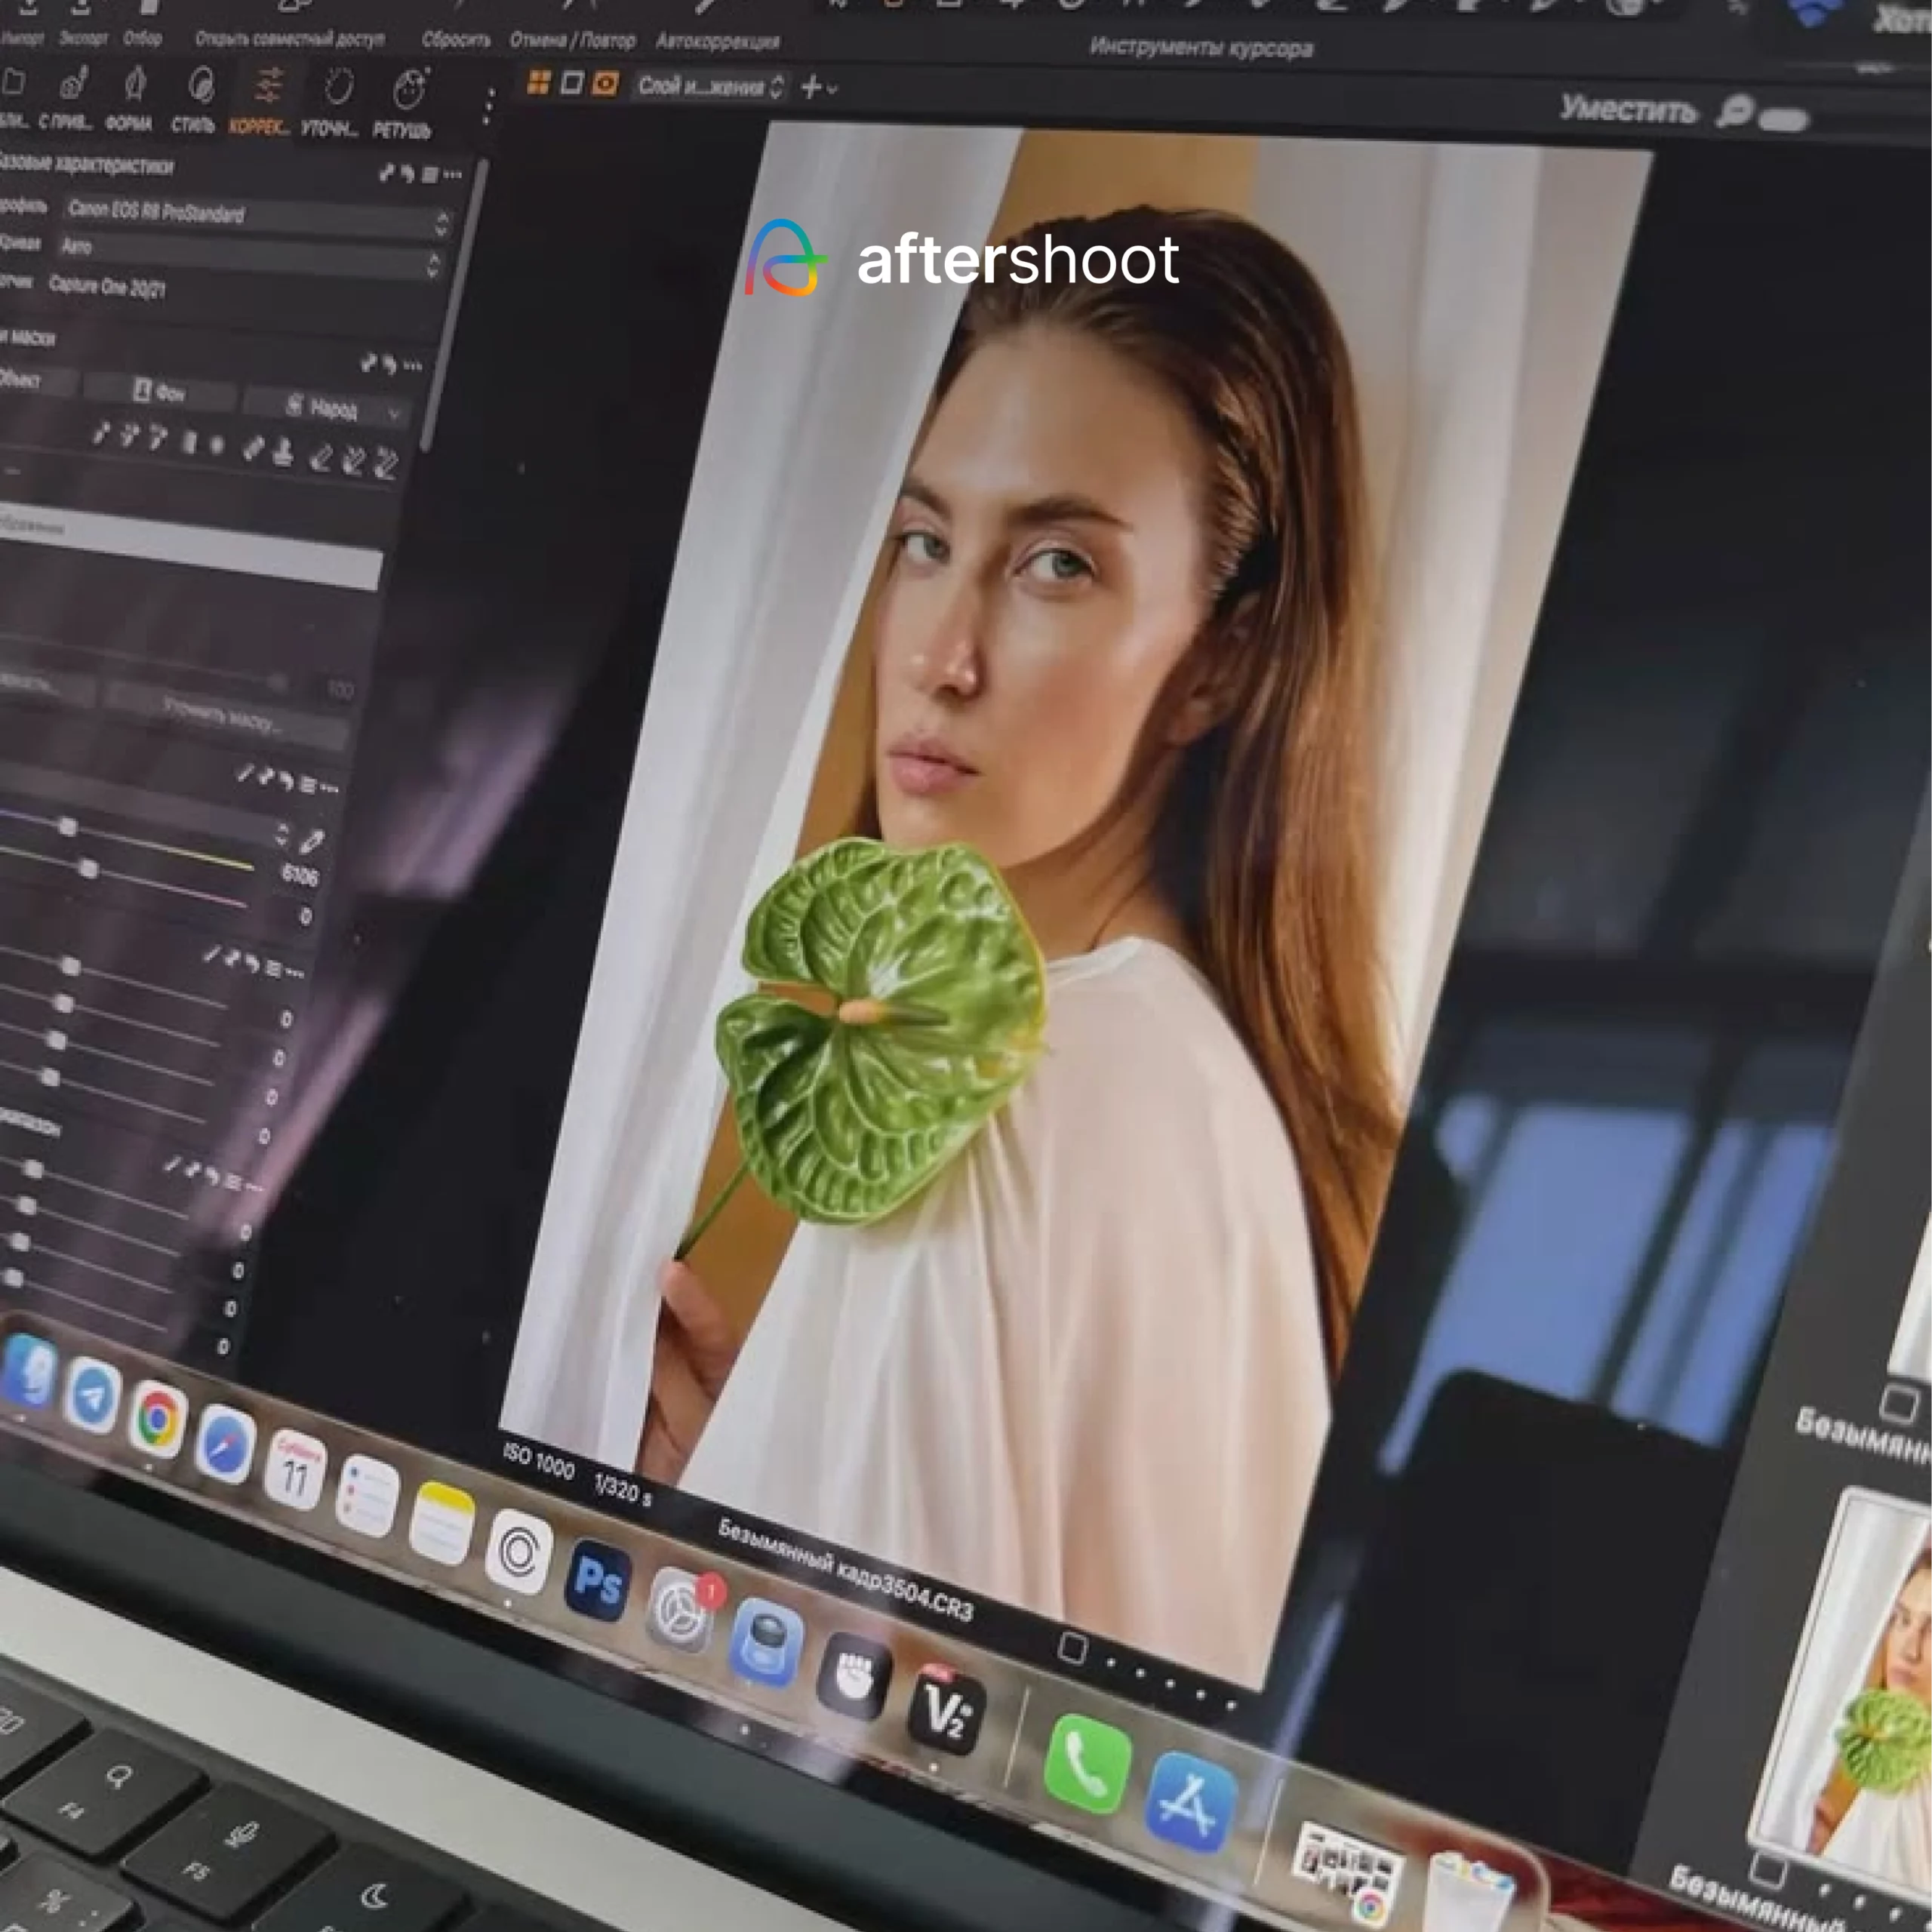This screenshot has width=1932, height=1932.
Task: Open the Слой layer selector dropdown
Action: click(x=711, y=87)
